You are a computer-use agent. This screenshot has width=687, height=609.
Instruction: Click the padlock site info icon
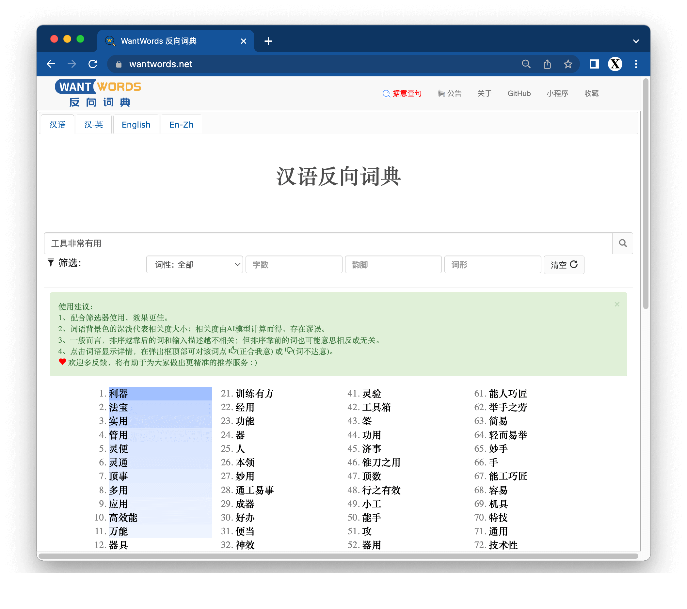pos(119,64)
